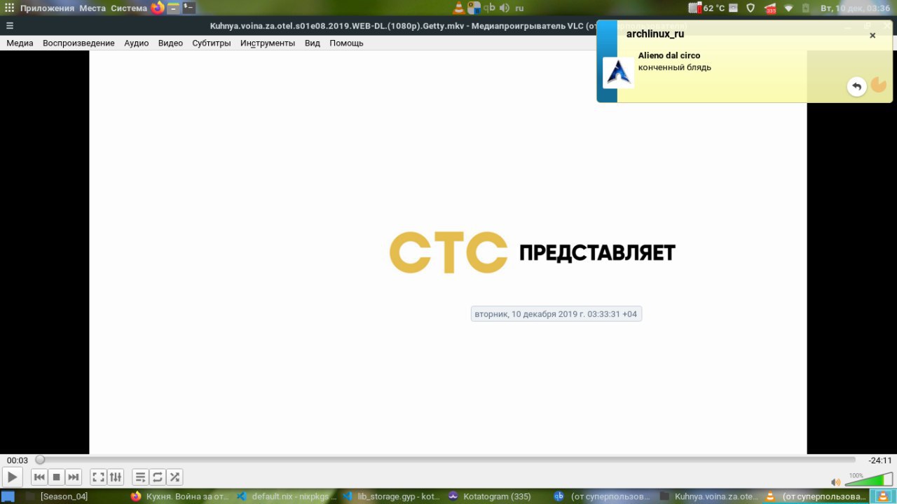Close the archlinux_ru notification

[872, 35]
